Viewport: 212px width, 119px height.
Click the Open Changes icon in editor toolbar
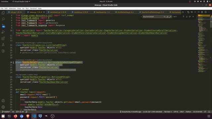[188, 12]
